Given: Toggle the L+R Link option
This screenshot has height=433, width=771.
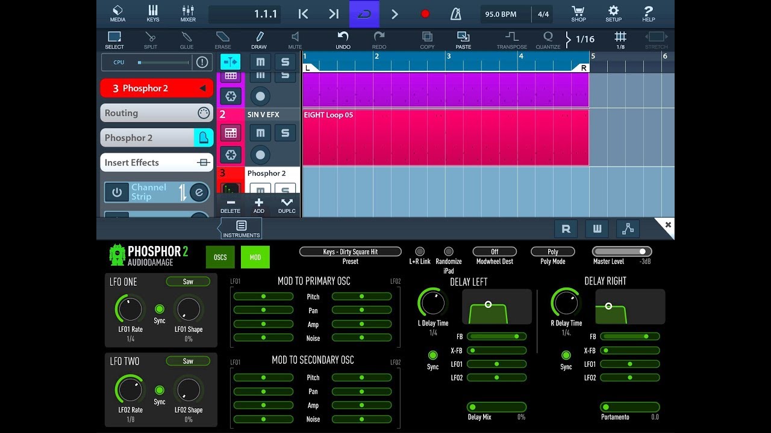Looking at the screenshot, I should [420, 251].
